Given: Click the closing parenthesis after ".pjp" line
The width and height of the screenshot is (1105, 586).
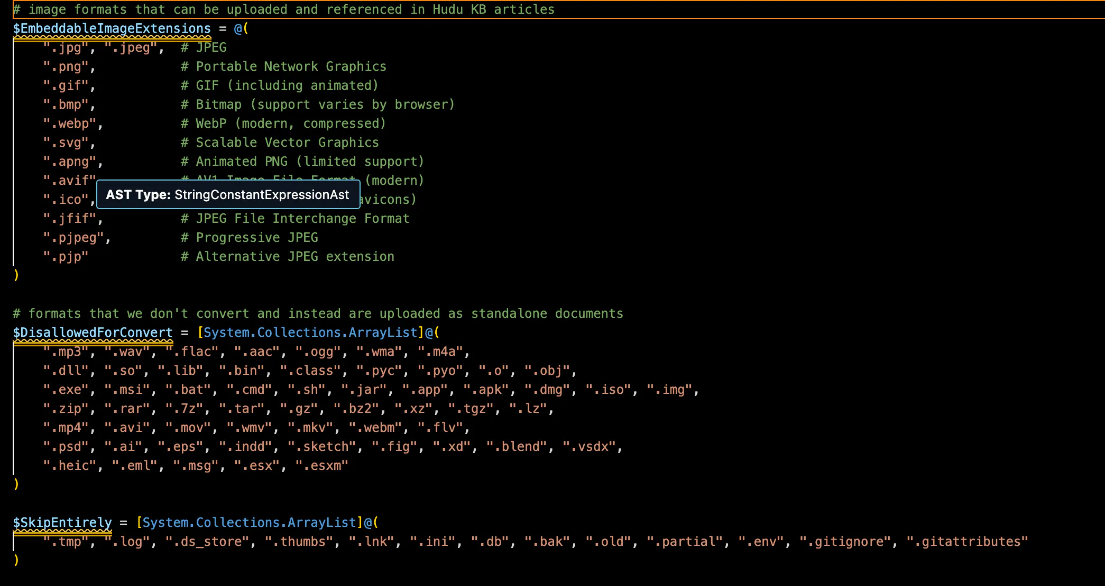Looking at the screenshot, I should point(16,275).
